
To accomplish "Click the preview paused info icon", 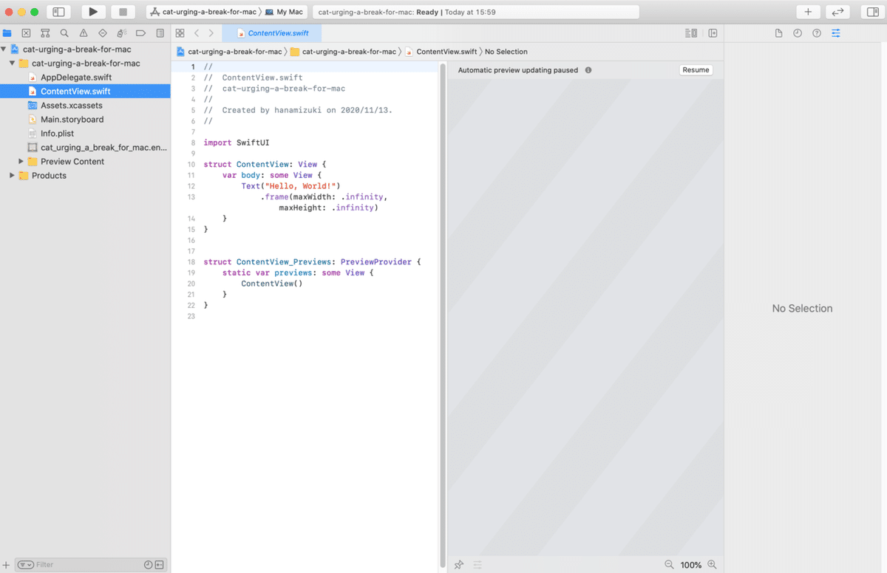I will (588, 70).
